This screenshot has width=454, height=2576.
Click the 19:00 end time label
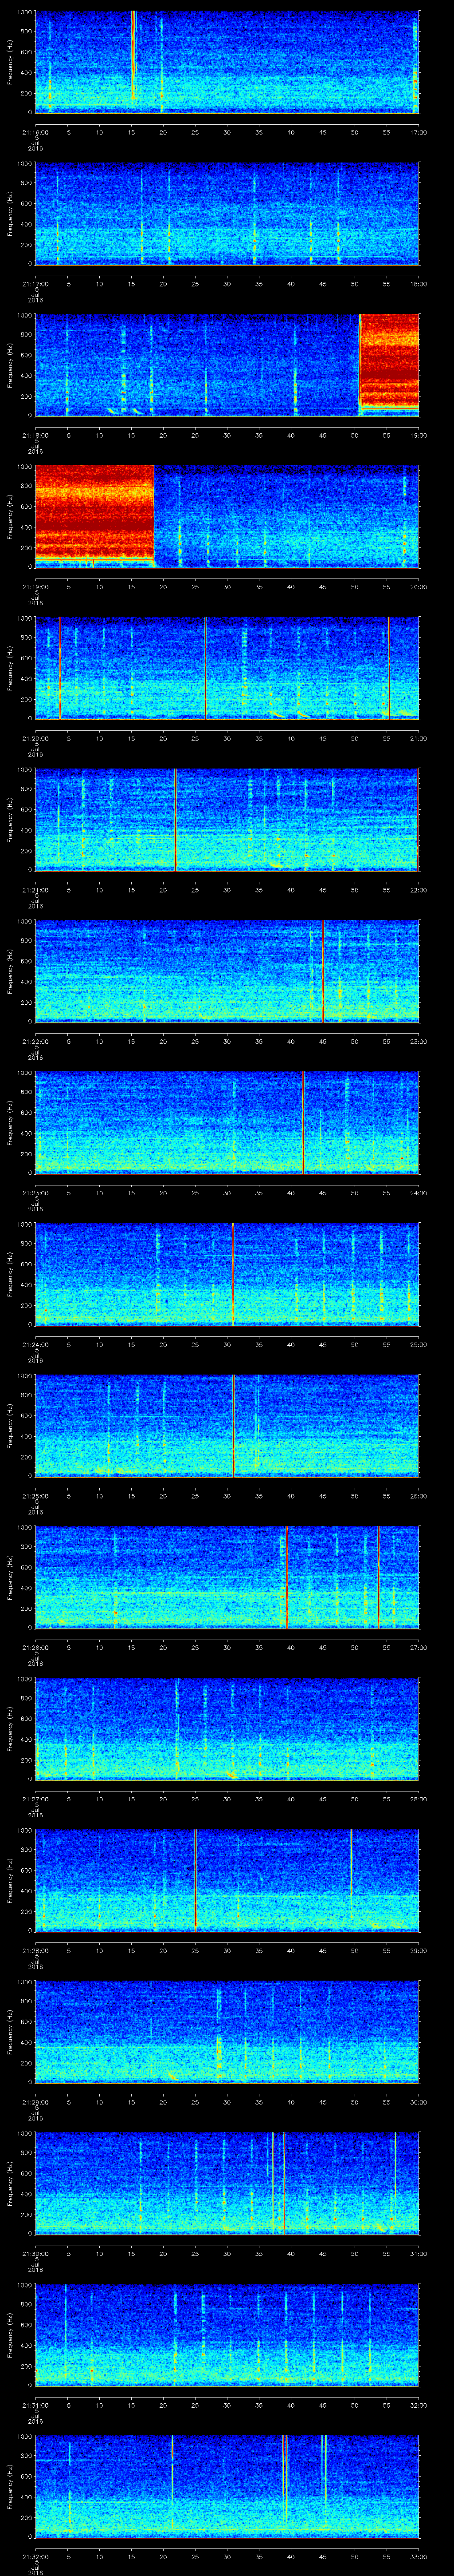[x=418, y=435]
